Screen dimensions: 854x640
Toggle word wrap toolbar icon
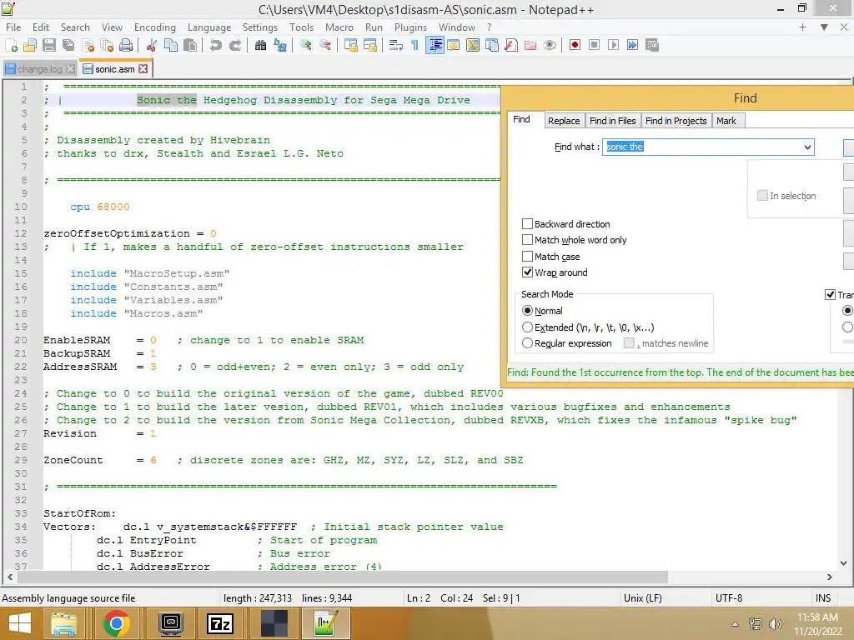[x=395, y=45]
